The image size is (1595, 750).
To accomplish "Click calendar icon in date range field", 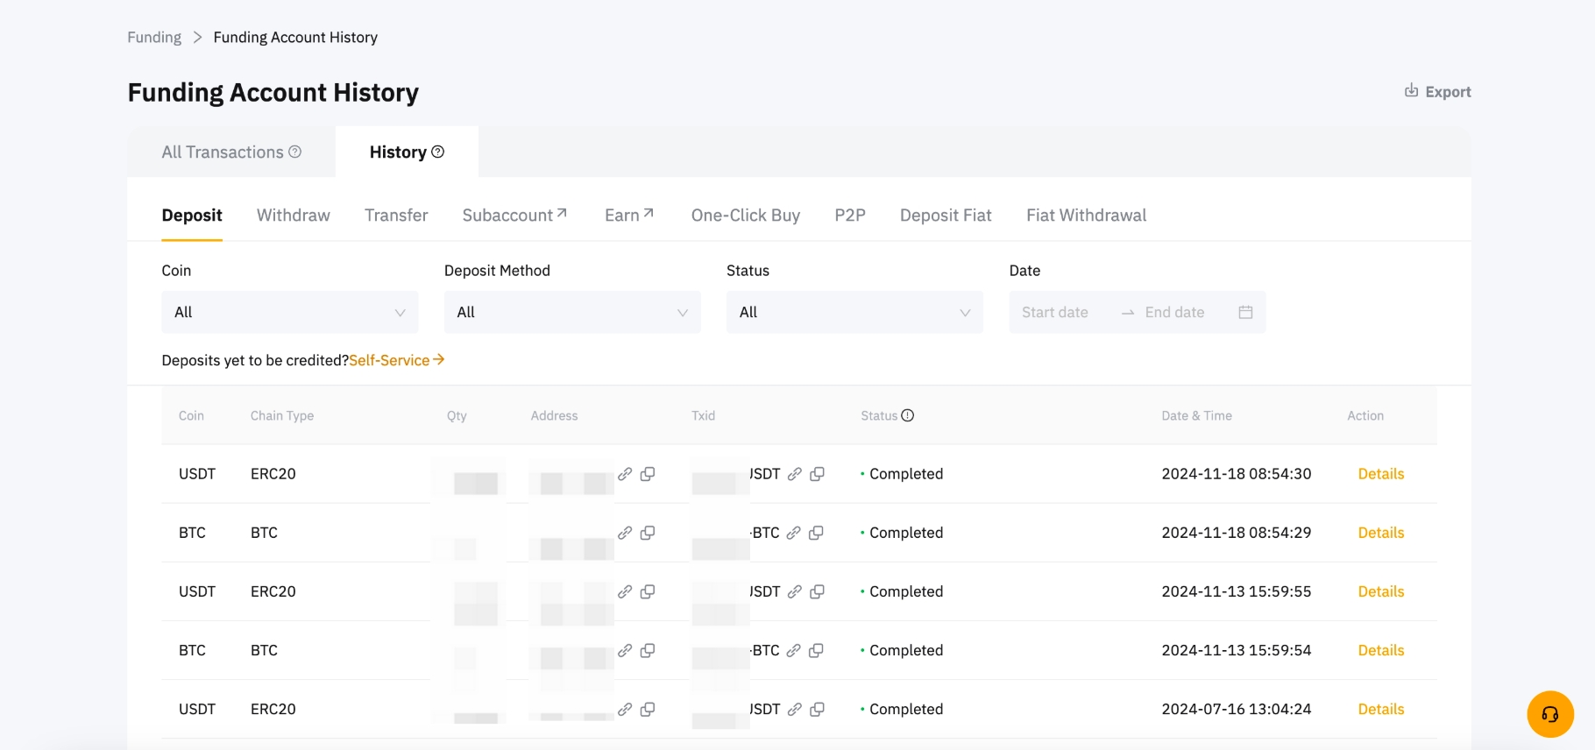I will 1245,312.
